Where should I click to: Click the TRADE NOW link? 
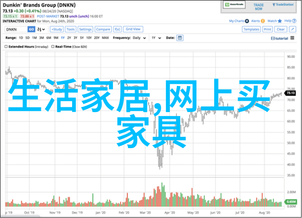click(x=259, y=7)
